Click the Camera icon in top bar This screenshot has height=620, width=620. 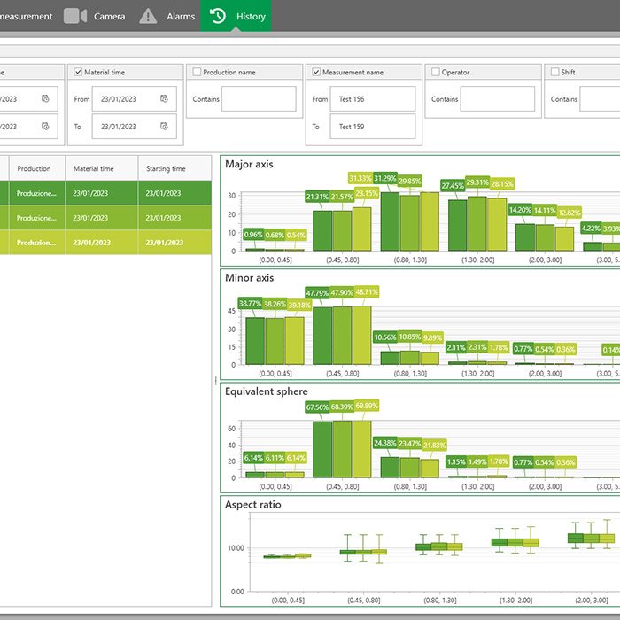point(75,16)
